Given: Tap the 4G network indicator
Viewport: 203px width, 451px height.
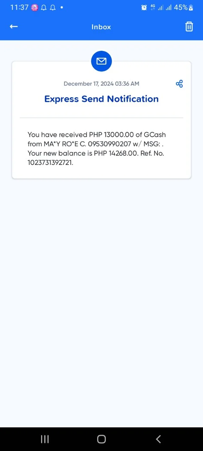Looking at the screenshot, I should tap(153, 7).
